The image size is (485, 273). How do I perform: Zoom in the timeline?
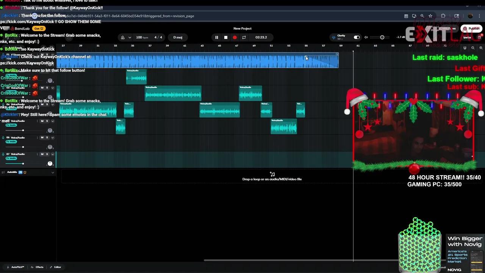click(x=481, y=48)
